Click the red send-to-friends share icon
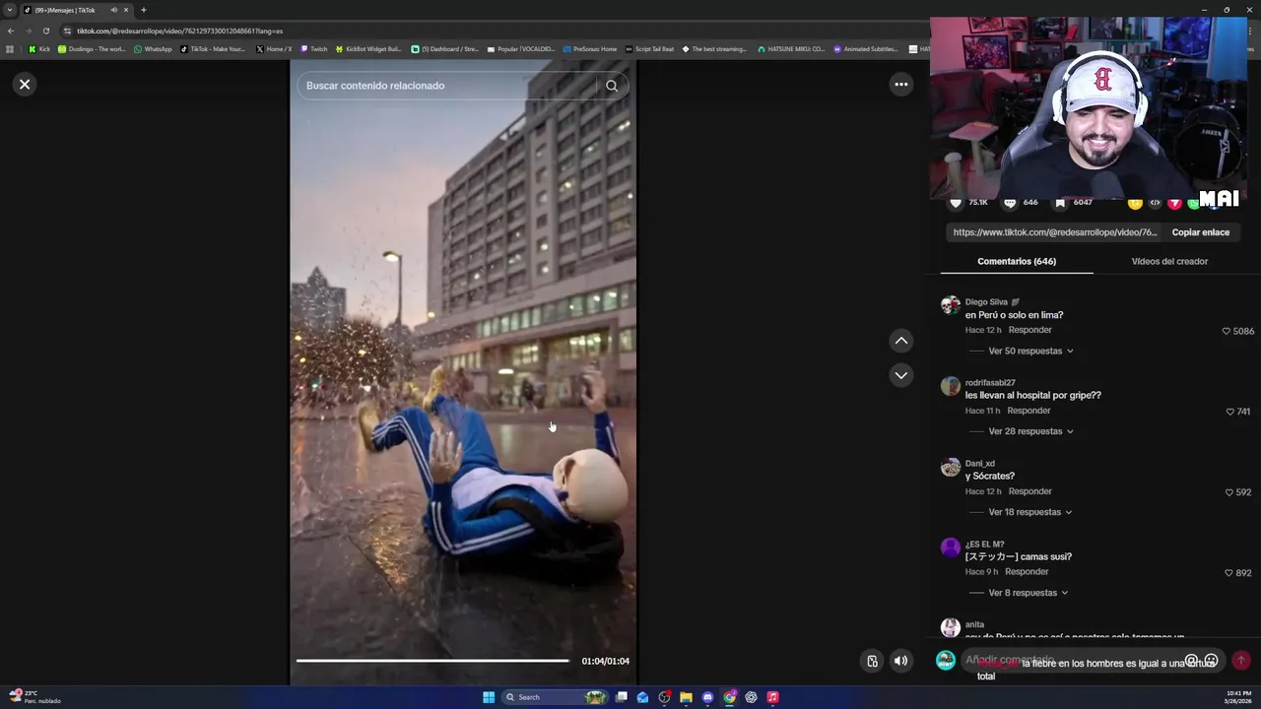The width and height of the screenshot is (1261, 709). click(x=1174, y=203)
